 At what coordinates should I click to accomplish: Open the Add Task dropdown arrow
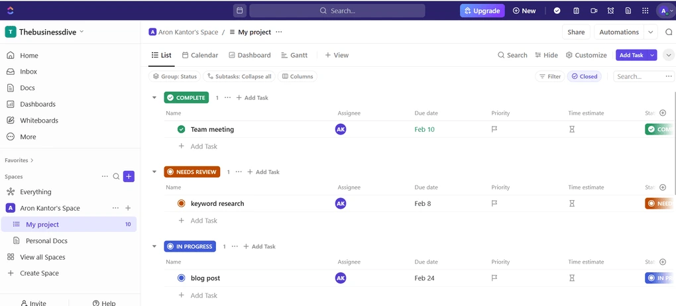pos(652,55)
